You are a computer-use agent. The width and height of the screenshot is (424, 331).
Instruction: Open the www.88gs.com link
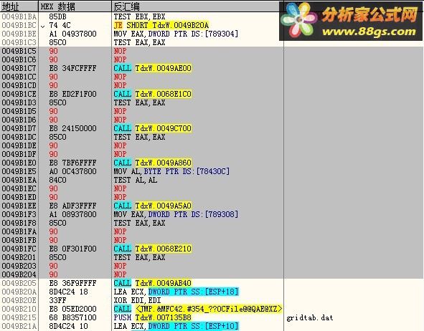(x=369, y=32)
